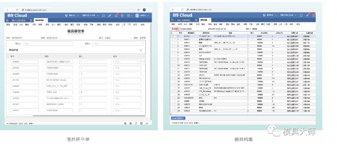Click the mail envelope icon in left status bar

131,123
